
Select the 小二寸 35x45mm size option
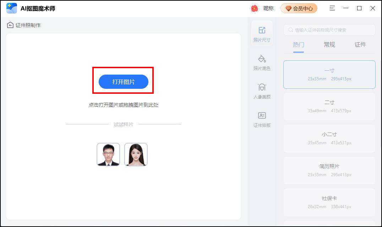pos(329,139)
